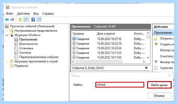Sort by Уровень column header
This screenshot has width=177, height=104.
(x=78, y=34)
